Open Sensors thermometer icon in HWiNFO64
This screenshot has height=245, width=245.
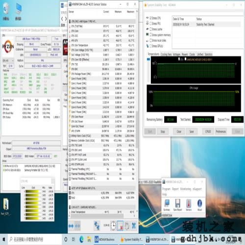pos(189,205)
